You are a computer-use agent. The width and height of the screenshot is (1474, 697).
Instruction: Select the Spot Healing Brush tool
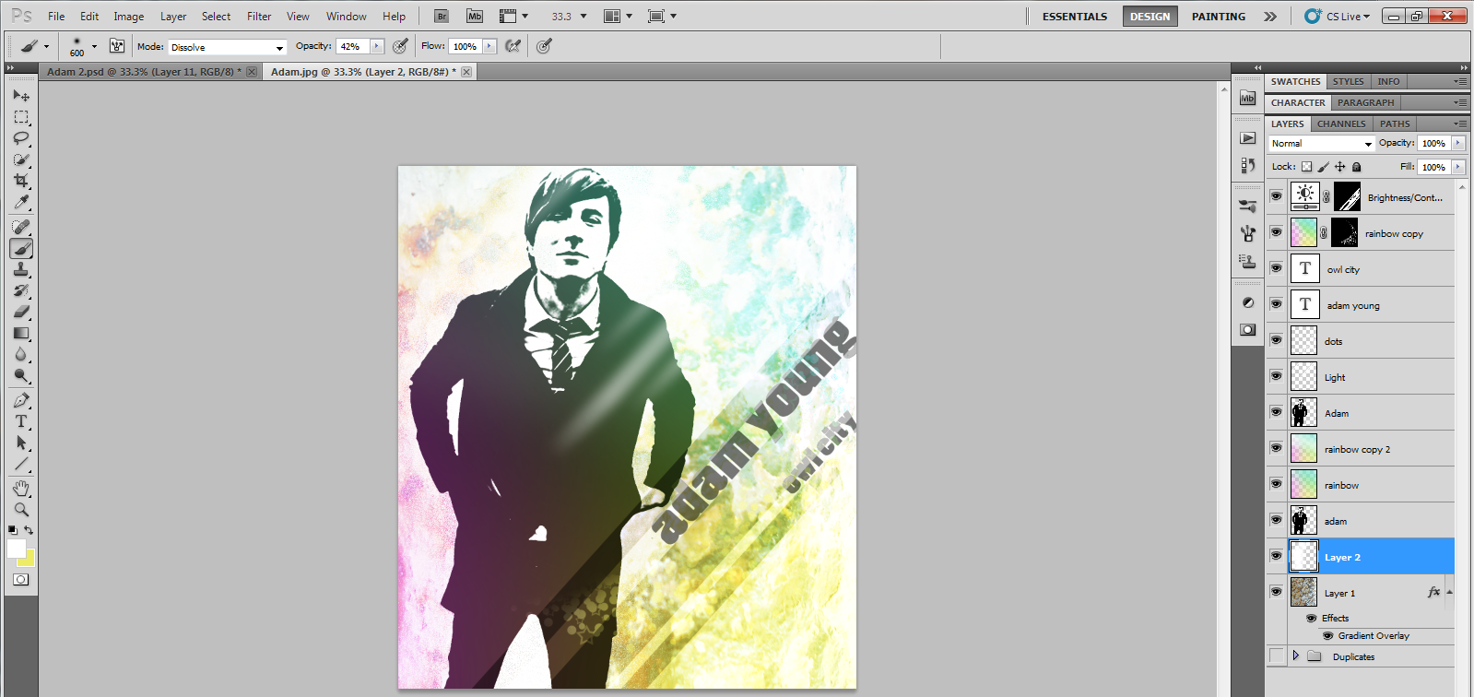point(21,227)
